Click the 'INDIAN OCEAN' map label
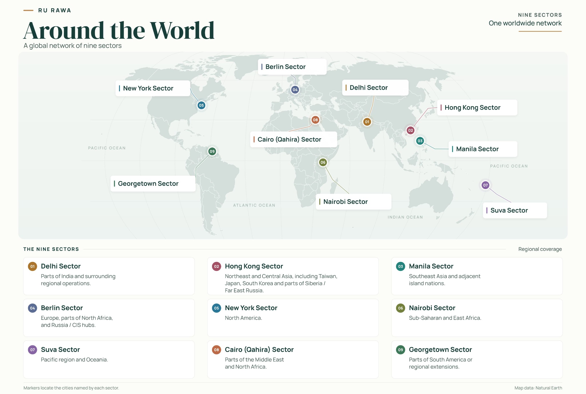Image resolution: width=586 pixels, height=394 pixels. (x=405, y=217)
